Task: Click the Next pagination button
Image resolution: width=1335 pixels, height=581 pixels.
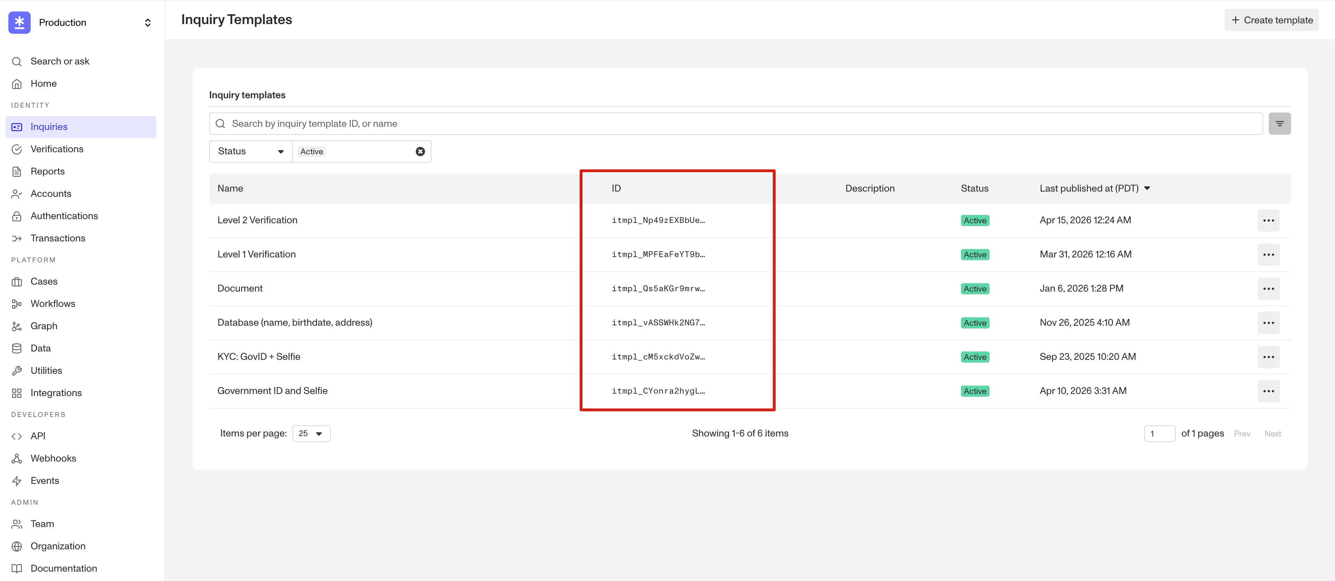Action: (1272, 434)
